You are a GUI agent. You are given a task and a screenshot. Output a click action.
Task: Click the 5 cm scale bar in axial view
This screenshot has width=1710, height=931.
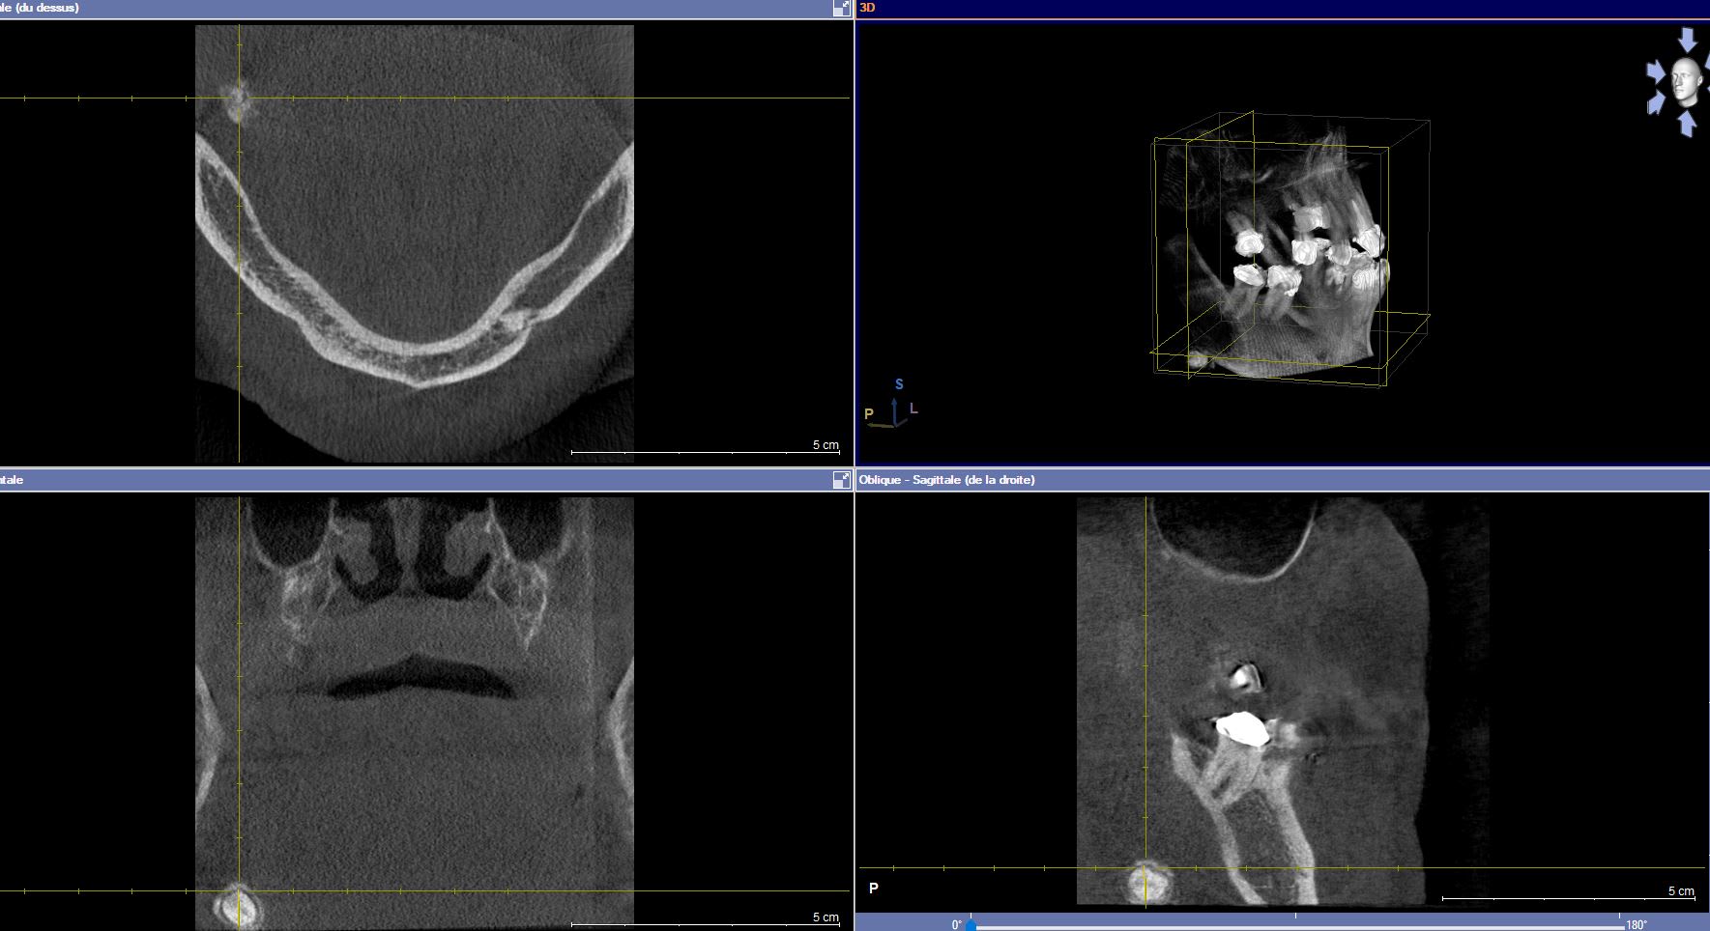coord(704,451)
